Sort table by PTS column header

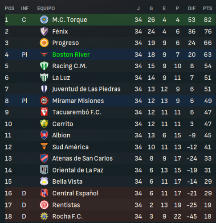[x=208, y=8]
